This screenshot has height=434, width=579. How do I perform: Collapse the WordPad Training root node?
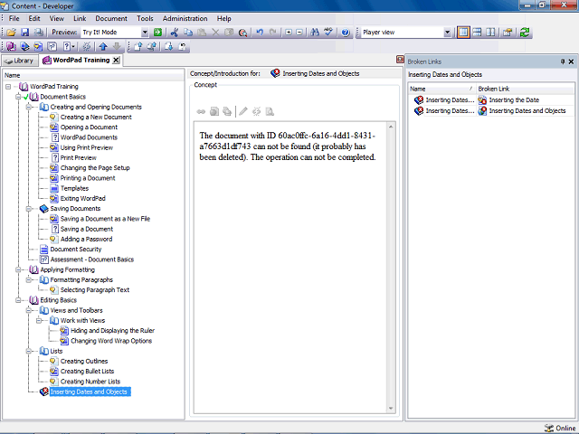(x=8, y=87)
